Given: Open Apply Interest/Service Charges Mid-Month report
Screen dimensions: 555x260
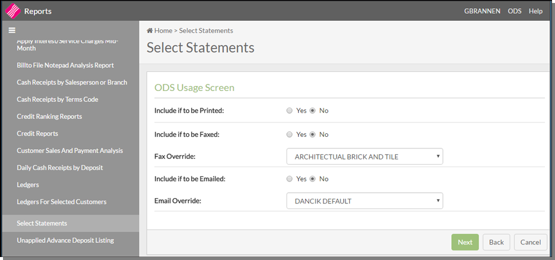Looking at the screenshot, I should (x=67, y=45).
